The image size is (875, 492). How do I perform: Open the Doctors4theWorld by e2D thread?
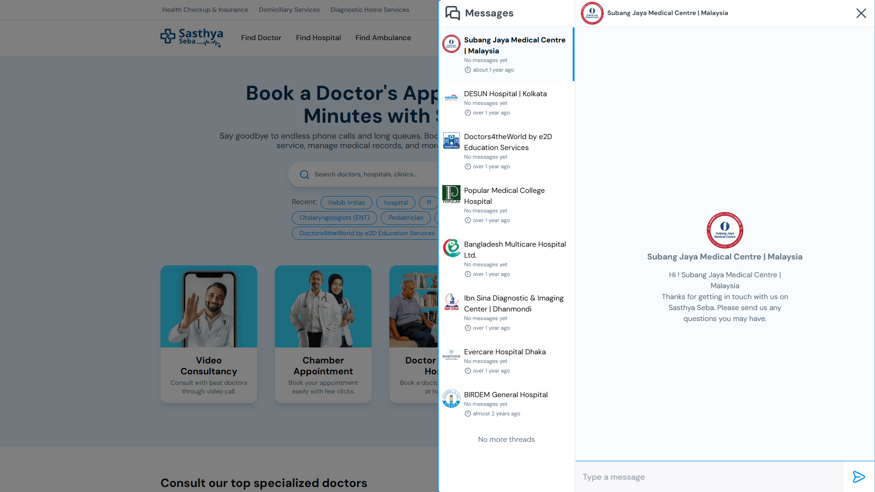point(506,151)
